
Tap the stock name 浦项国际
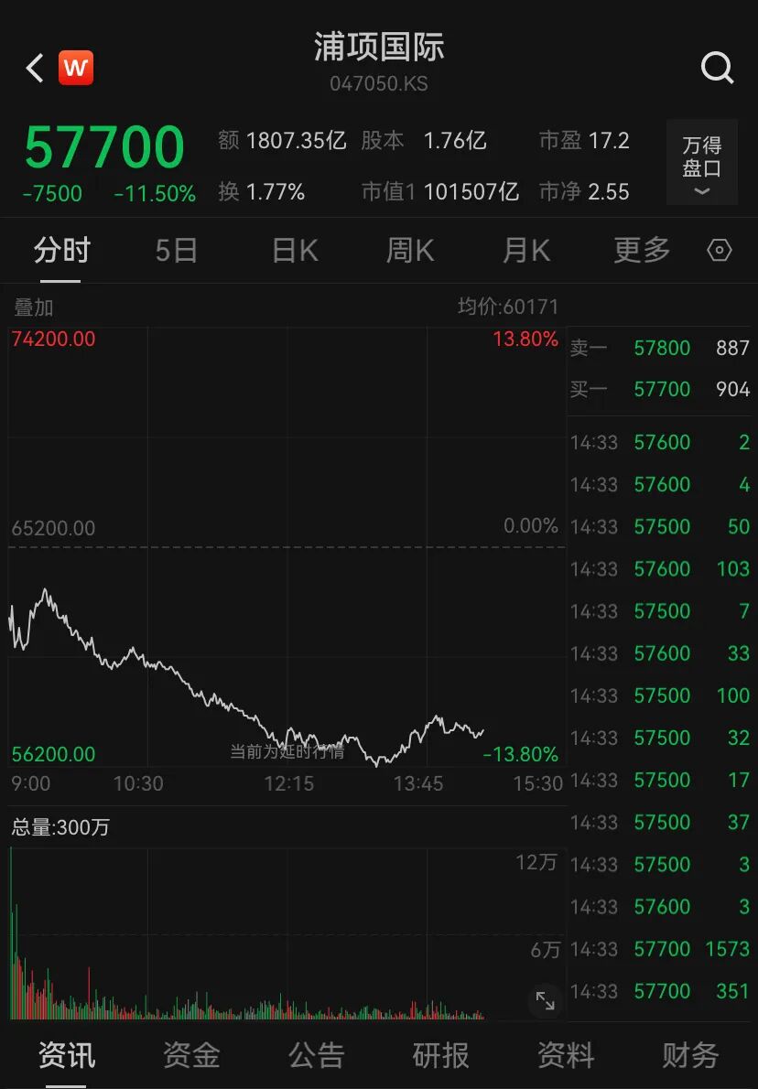tap(379, 48)
